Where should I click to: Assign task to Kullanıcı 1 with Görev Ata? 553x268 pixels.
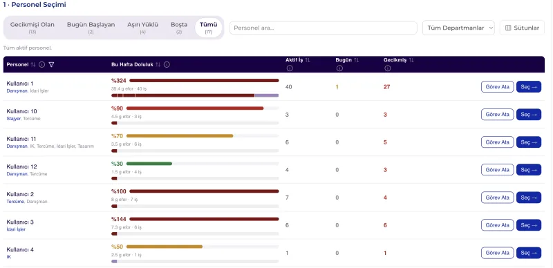pos(497,87)
